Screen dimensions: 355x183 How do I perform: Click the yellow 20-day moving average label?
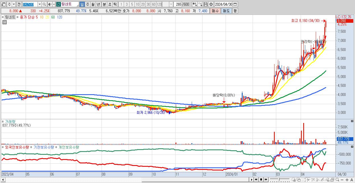coord(47,17)
